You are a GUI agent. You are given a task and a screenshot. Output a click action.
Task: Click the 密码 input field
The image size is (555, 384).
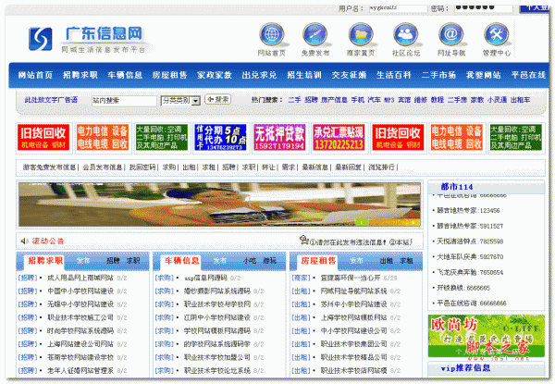pyautogui.click(x=484, y=7)
